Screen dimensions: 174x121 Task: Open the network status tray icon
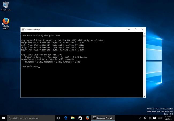point(145,118)
